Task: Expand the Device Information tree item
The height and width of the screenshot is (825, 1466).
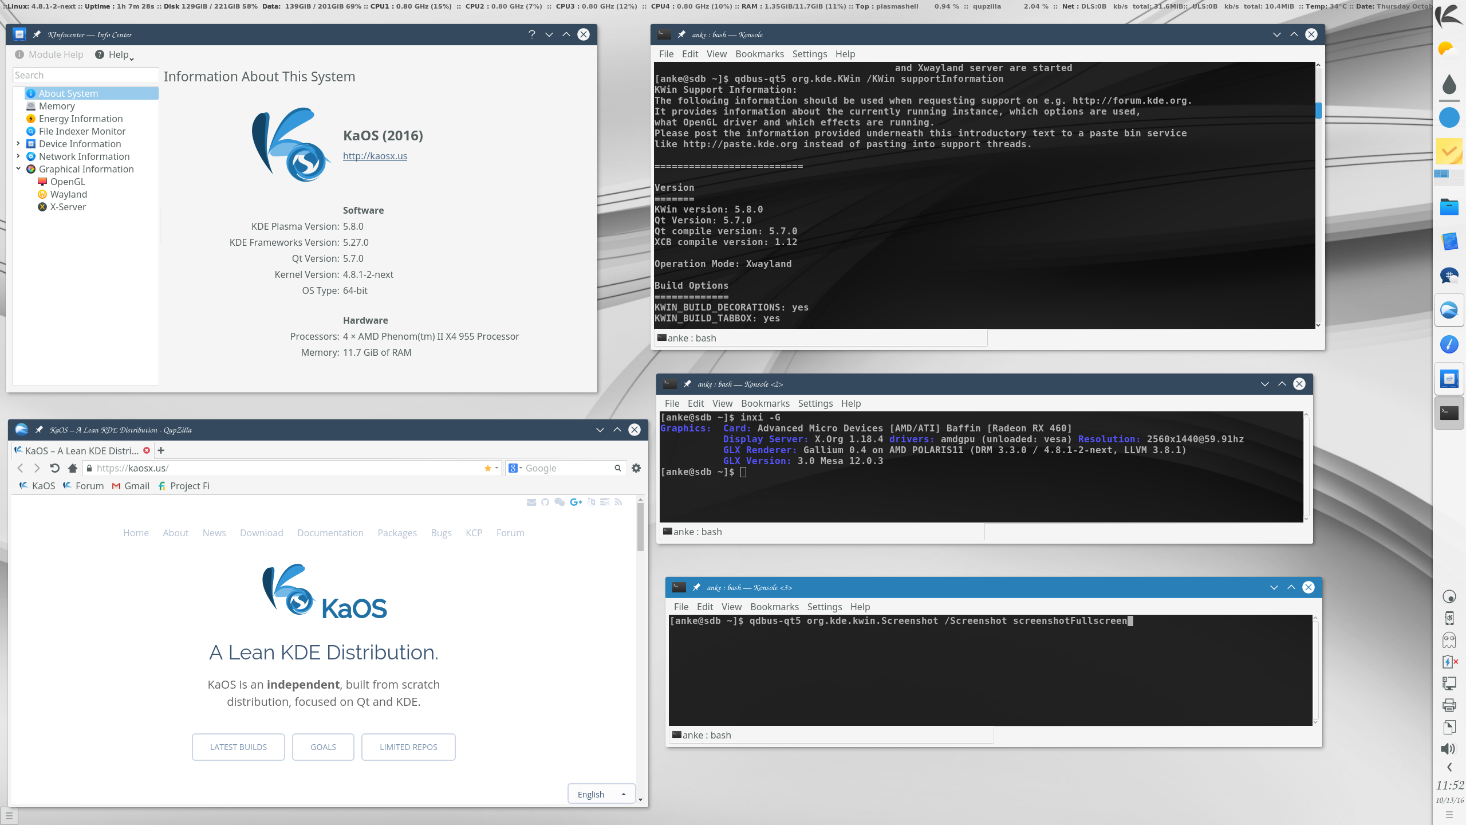Action: pos(18,144)
